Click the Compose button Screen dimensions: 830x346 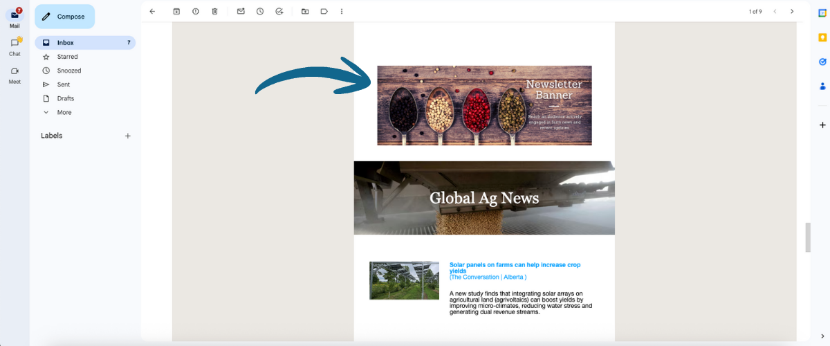(x=64, y=17)
